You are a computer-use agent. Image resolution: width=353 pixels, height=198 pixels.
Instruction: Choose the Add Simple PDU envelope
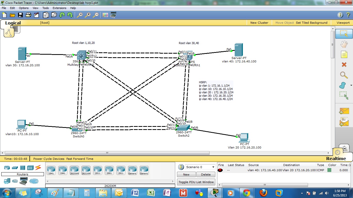[344, 111]
